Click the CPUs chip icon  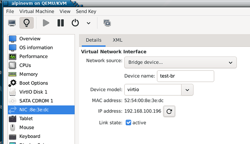tap(13, 65)
